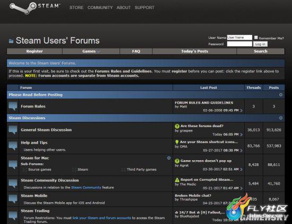View the profile of user graspee
Image resolution: width=292 pixels, height=224 pixels.
click(x=186, y=131)
